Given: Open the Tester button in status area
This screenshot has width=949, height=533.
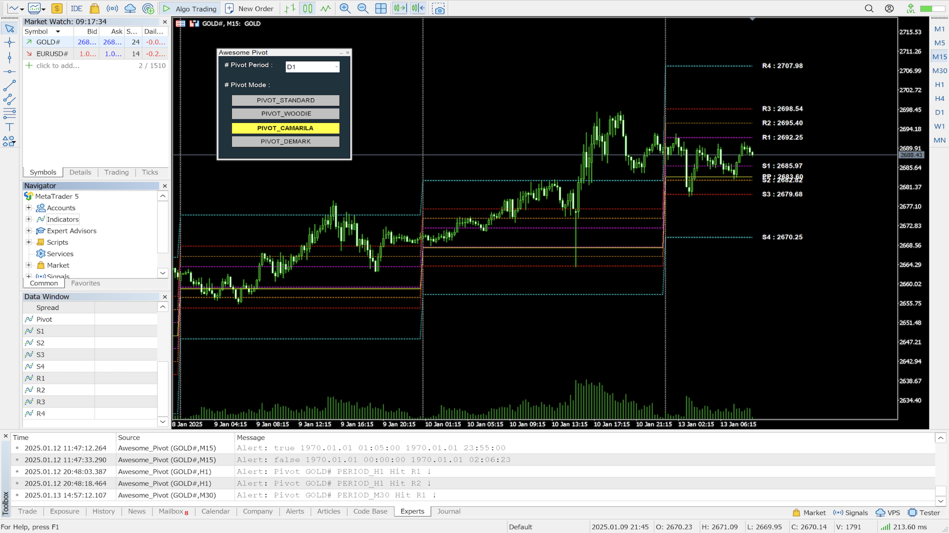Looking at the screenshot, I should coord(924,513).
